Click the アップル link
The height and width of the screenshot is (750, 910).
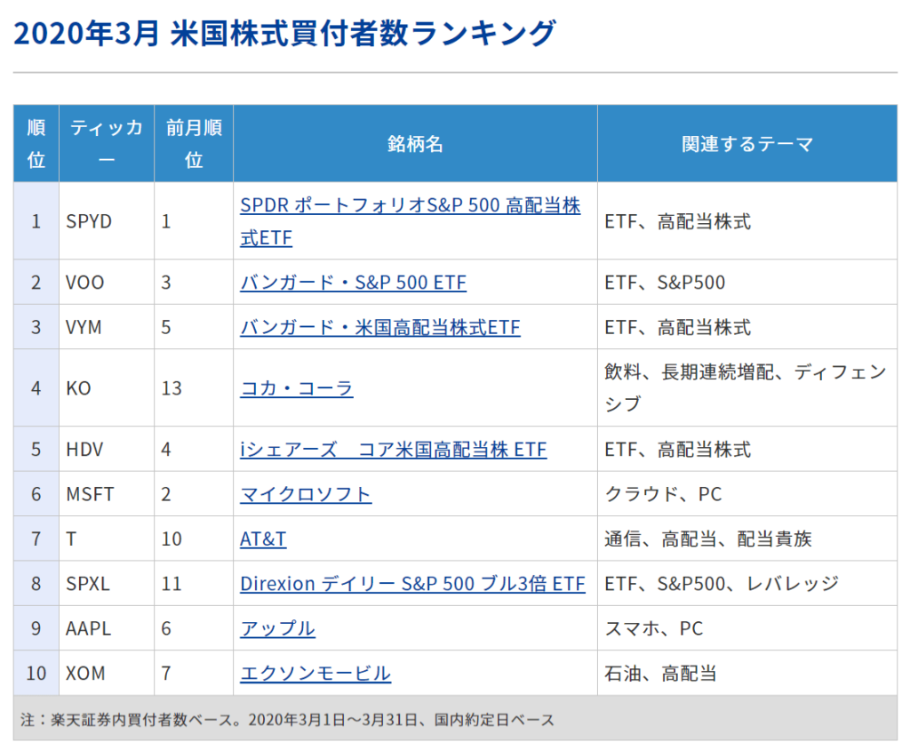(x=277, y=628)
